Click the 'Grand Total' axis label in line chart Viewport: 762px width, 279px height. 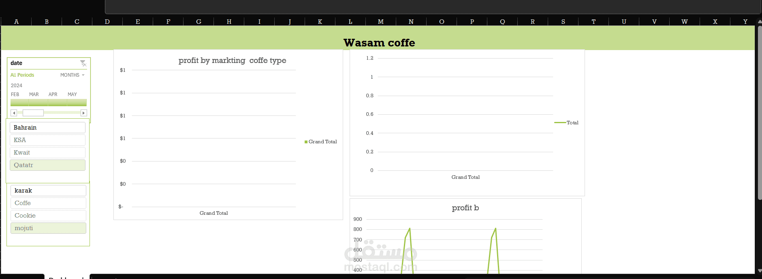[465, 177]
